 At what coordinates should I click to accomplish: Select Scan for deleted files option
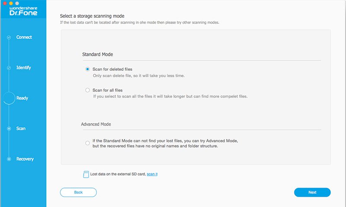tap(88, 69)
